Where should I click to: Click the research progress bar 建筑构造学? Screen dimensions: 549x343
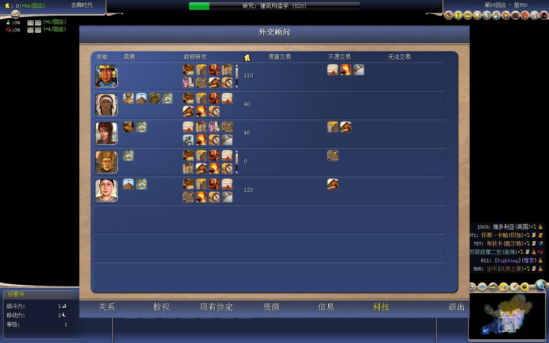[274, 6]
